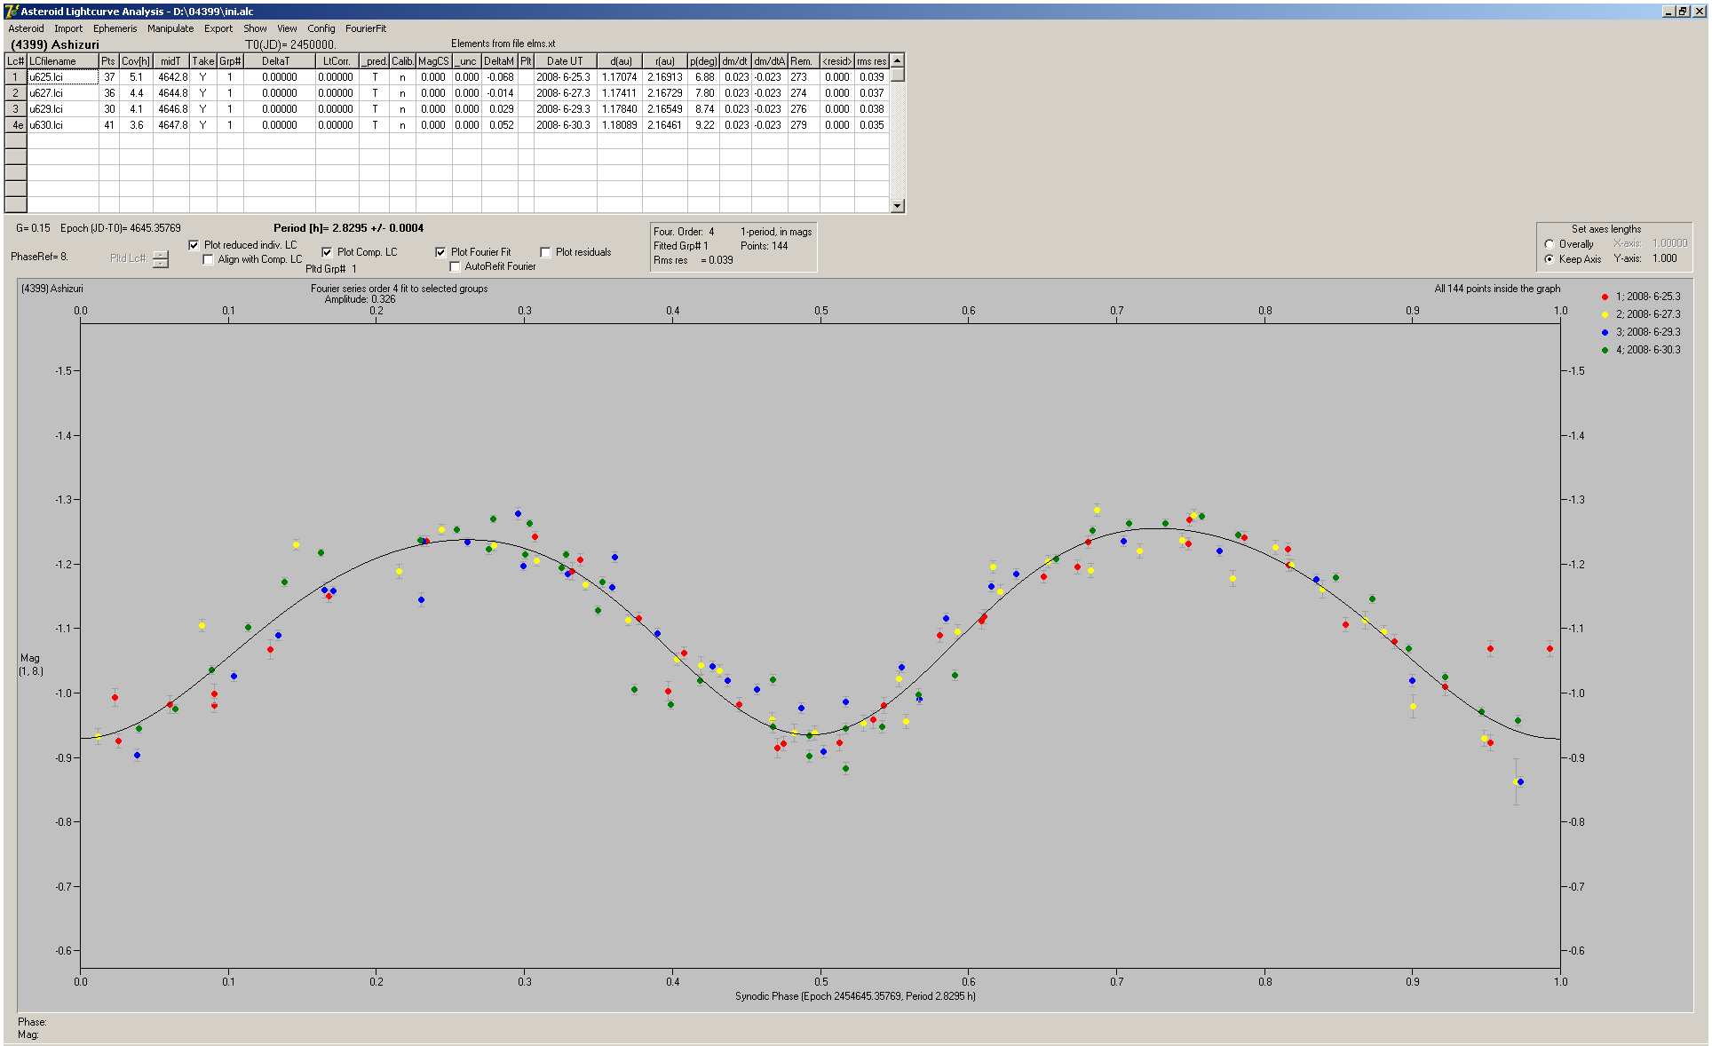This screenshot has height=1046, width=1712.
Task: Click the yellow legend dot for 2008-6-27.3
Action: pyautogui.click(x=1605, y=314)
